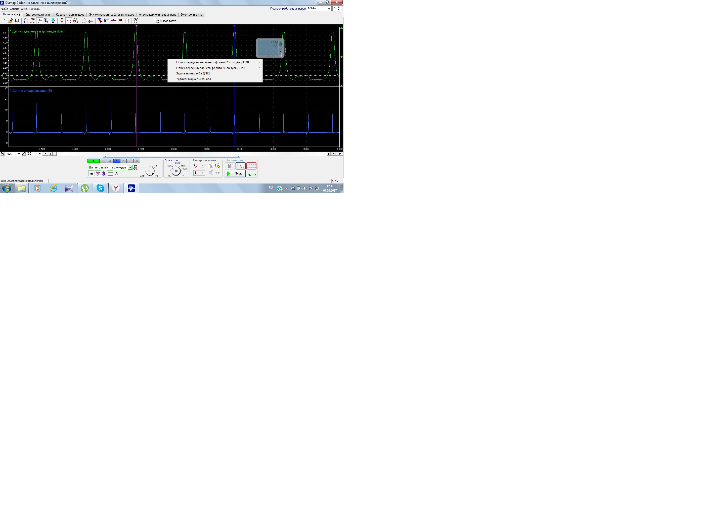This screenshot has width=704, height=528.
Task: Open time scale dropdown 1 сек
Action: point(13,154)
